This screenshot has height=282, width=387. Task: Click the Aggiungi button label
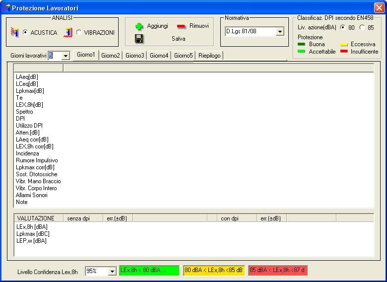[x=157, y=26]
